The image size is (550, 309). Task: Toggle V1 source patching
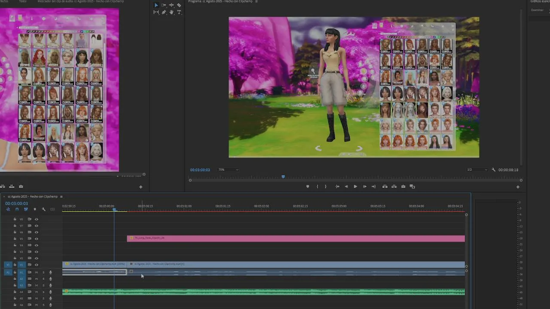tap(8, 265)
